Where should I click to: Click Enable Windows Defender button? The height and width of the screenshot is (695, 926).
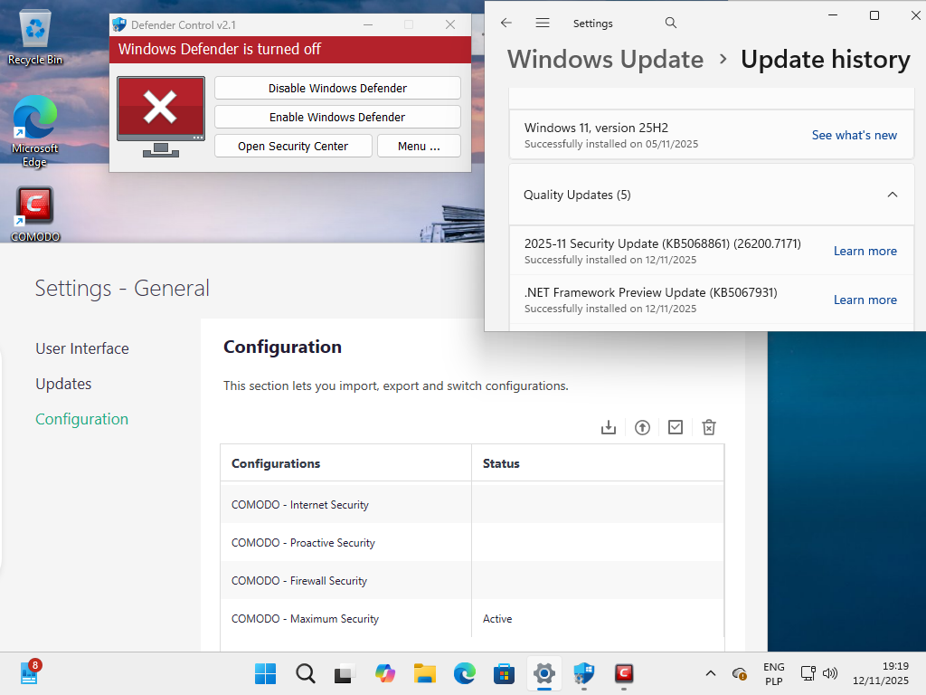point(337,117)
